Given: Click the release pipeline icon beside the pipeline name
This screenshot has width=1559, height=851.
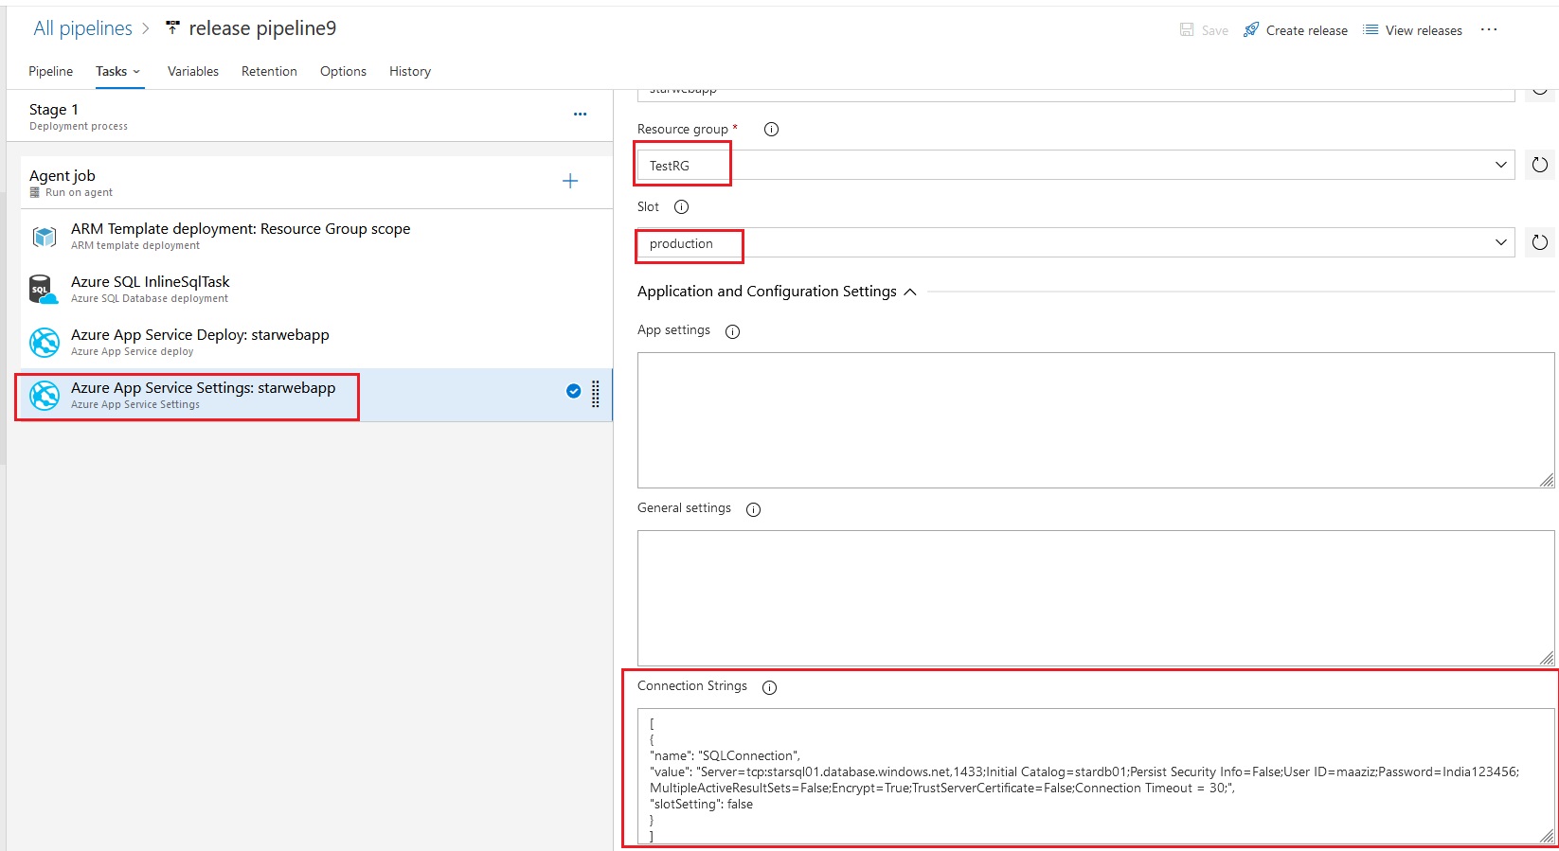Looking at the screenshot, I should pos(172,28).
